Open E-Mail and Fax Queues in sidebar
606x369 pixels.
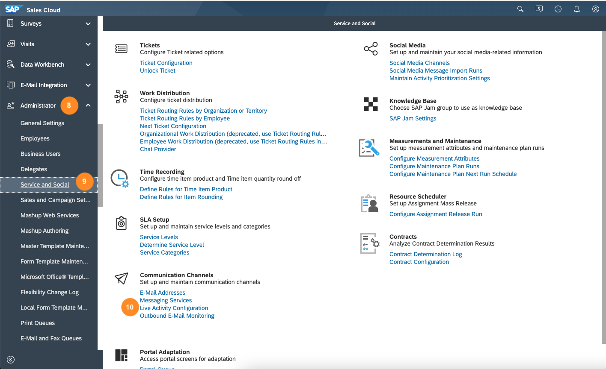click(51, 338)
